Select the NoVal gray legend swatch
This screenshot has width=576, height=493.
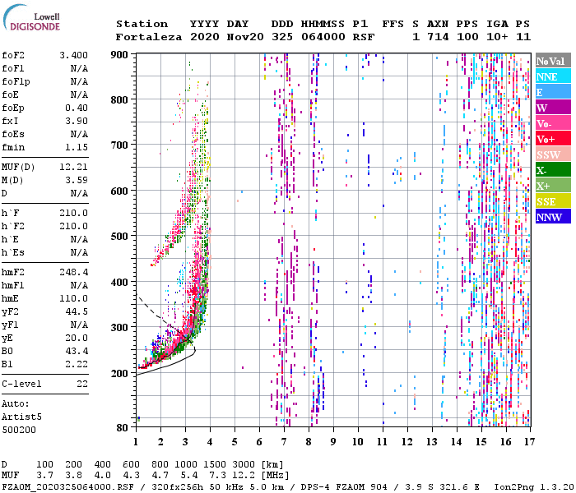pyautogui.click(x=553, y=61)
